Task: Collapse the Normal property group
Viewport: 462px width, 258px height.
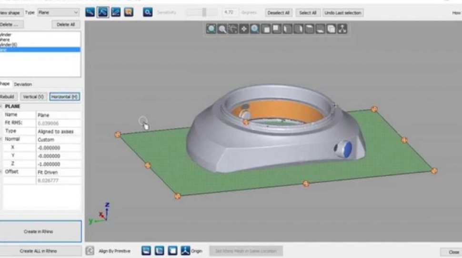Action: click(x=1, y=139)
